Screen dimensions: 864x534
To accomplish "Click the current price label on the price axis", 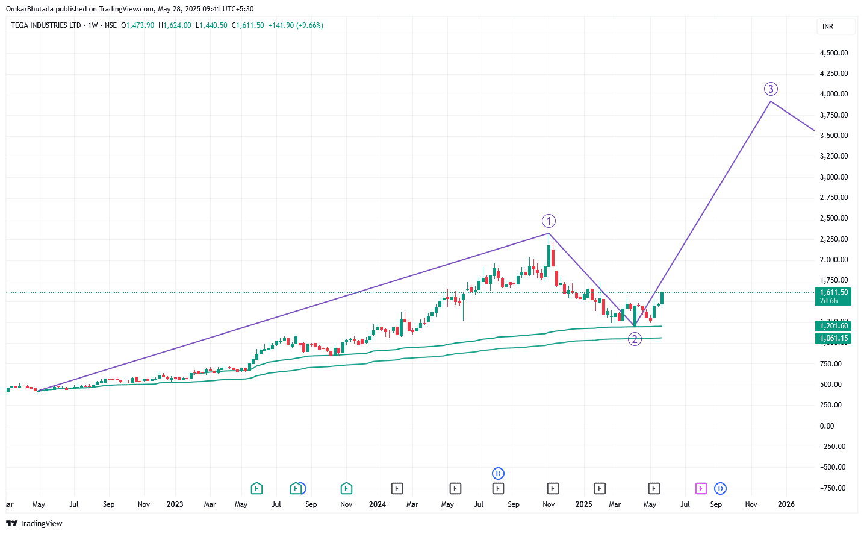I will 834,297.
